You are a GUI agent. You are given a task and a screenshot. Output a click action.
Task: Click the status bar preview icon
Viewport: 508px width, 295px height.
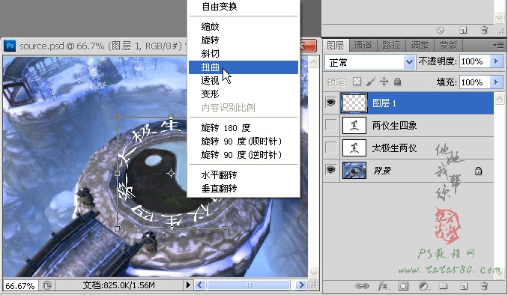pyautogui.click(x=47, y=285)
